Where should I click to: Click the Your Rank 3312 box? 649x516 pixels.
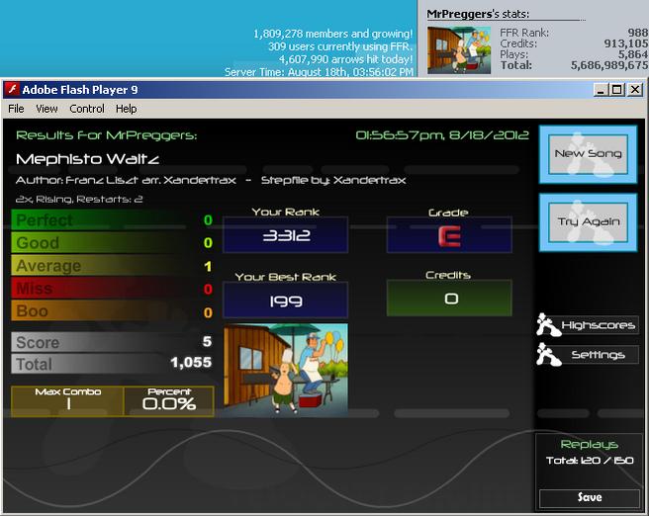[285, 235]
